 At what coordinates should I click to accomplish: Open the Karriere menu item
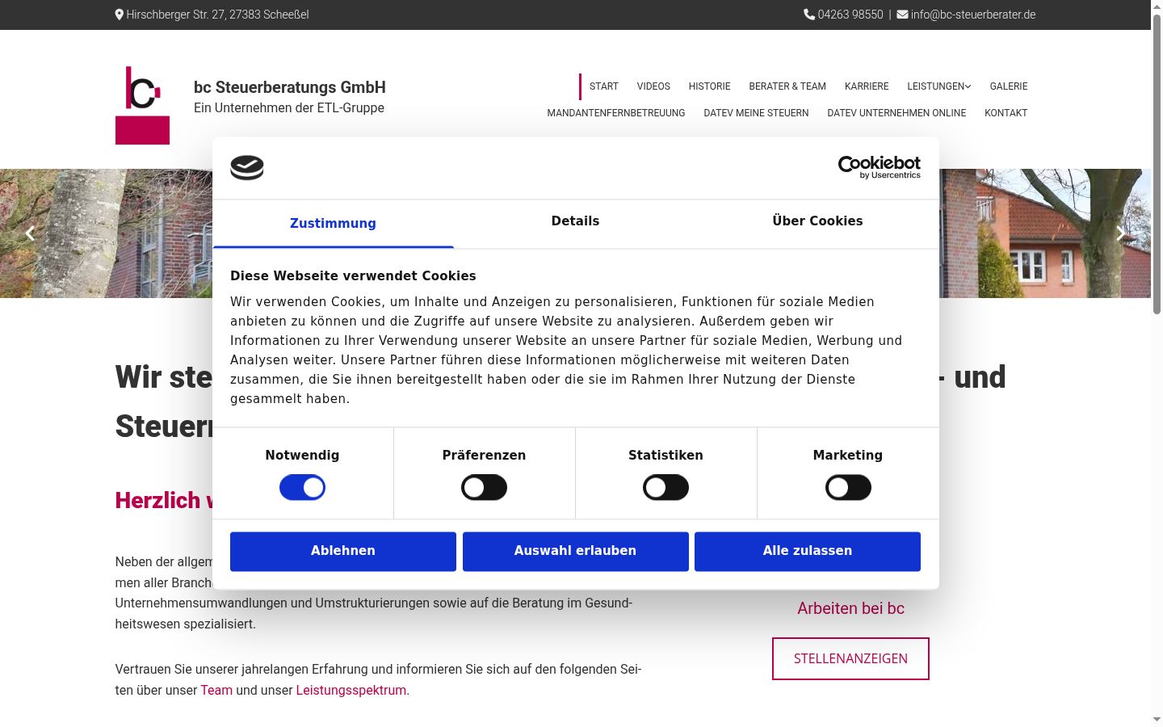(x=867, y=86)
